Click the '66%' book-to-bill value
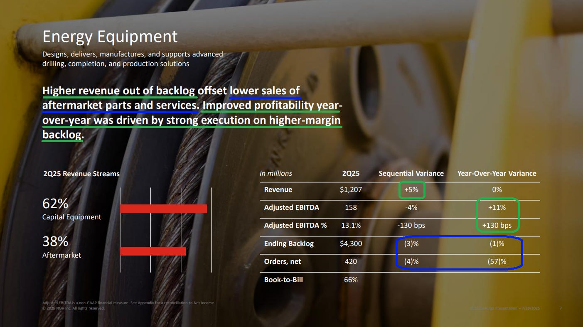 pyautogui.click(x=351, y=280)
